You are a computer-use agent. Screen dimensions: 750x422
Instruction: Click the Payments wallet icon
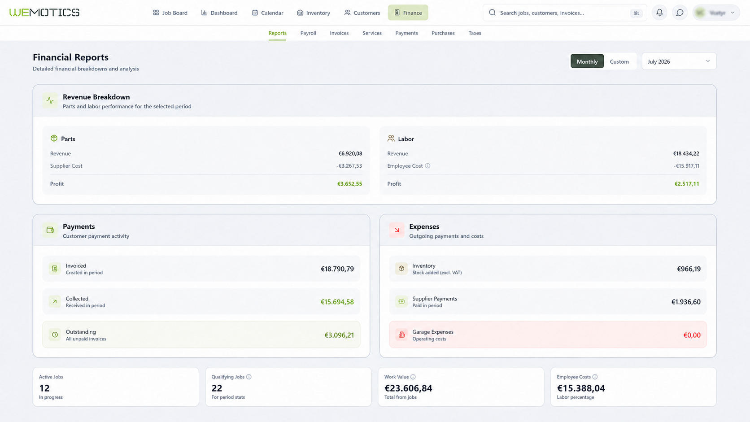coord(50,230)
